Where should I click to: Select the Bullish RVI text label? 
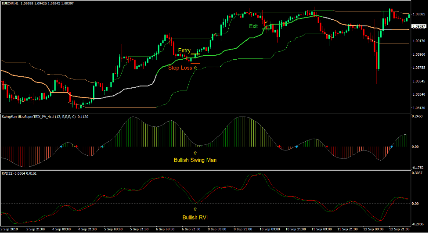coord(195,217)
